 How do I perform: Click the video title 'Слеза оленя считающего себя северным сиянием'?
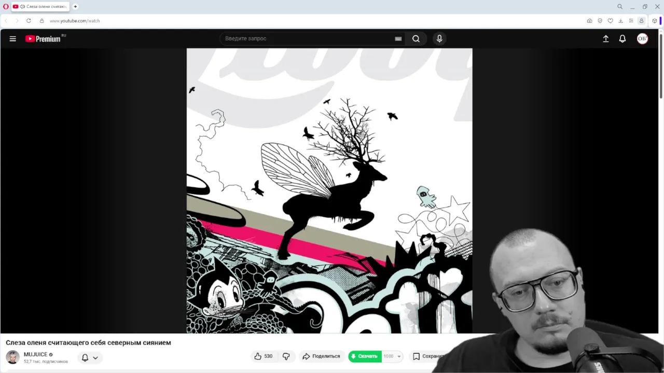pos(88,342)
